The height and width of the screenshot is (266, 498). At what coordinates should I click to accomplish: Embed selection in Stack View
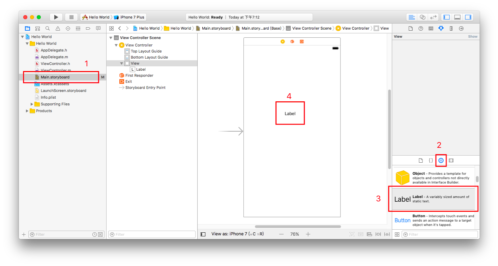pos(360,234)
